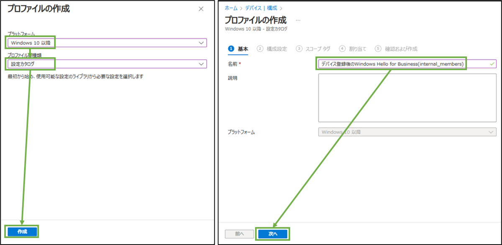Select the 構成設定 step tab
502x245 pixels.
272,49
